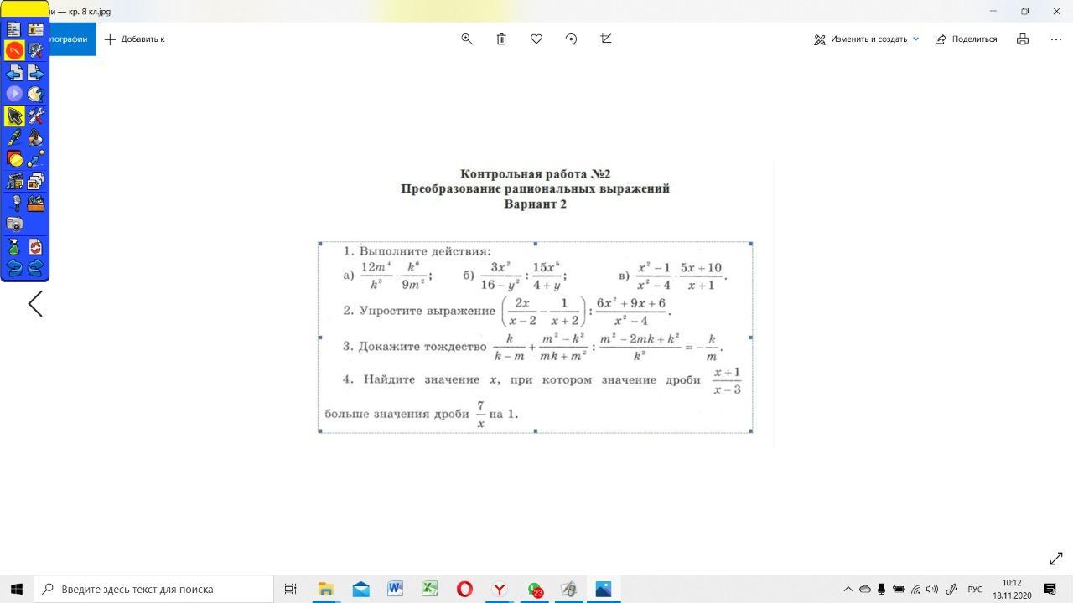1073x603 pixels.
Task: Click the text '3. Докажите тождество'
Action: [x=414, y=346]
